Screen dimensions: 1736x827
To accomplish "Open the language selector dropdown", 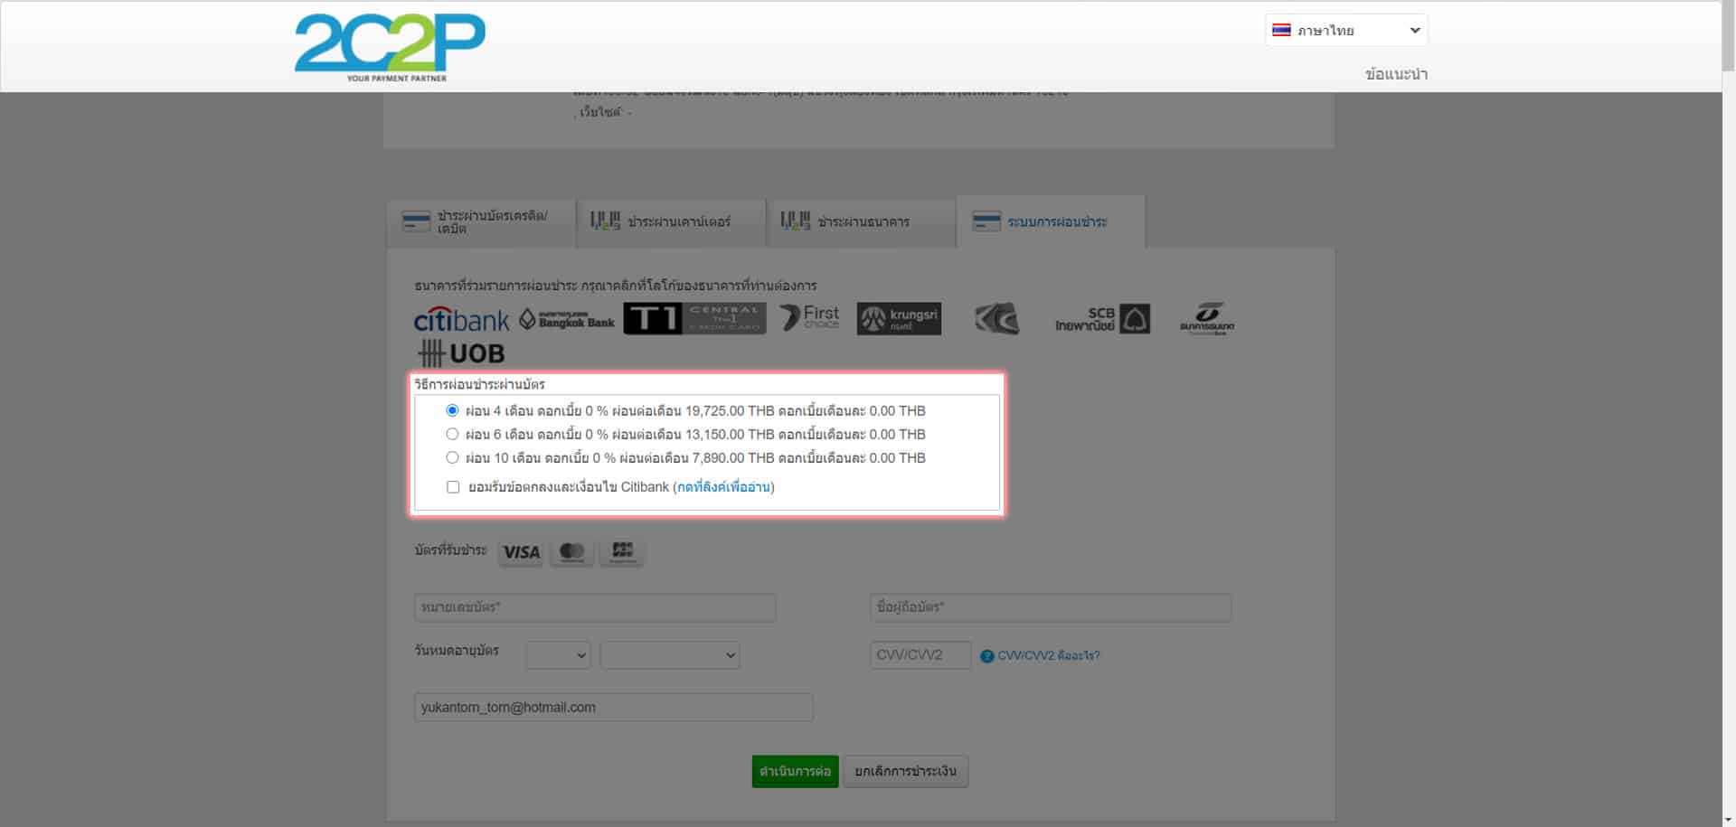I will (x=1345, y=31).
